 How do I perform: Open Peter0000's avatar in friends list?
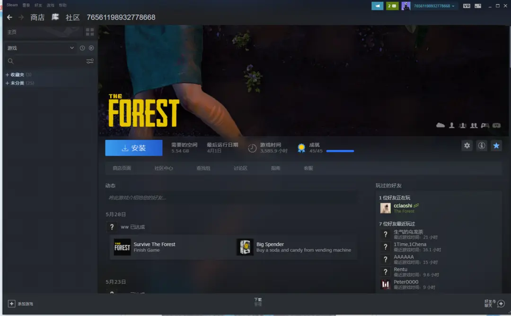pos(386,284)
